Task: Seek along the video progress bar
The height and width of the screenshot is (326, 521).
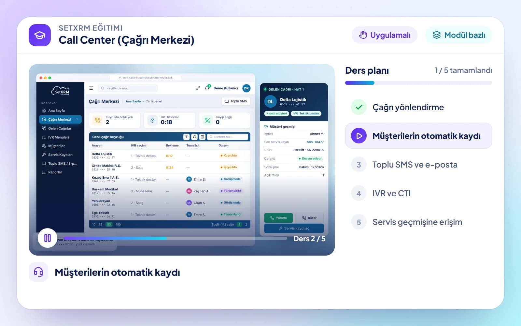Action: point(175,238)
